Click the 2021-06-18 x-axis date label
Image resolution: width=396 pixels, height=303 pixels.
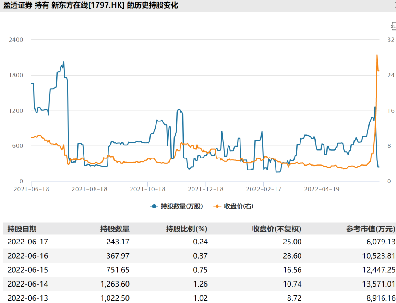coord(31,189)
